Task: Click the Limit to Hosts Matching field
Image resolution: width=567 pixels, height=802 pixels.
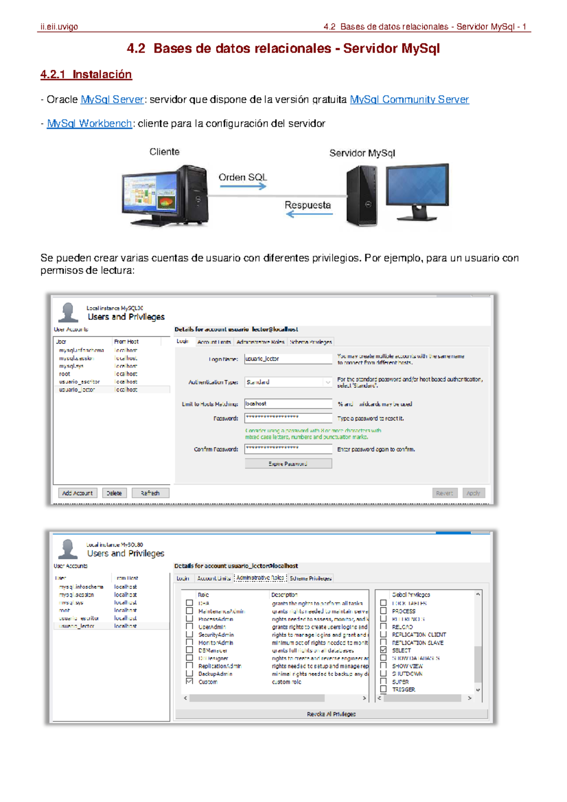Action: click(288, 404)
